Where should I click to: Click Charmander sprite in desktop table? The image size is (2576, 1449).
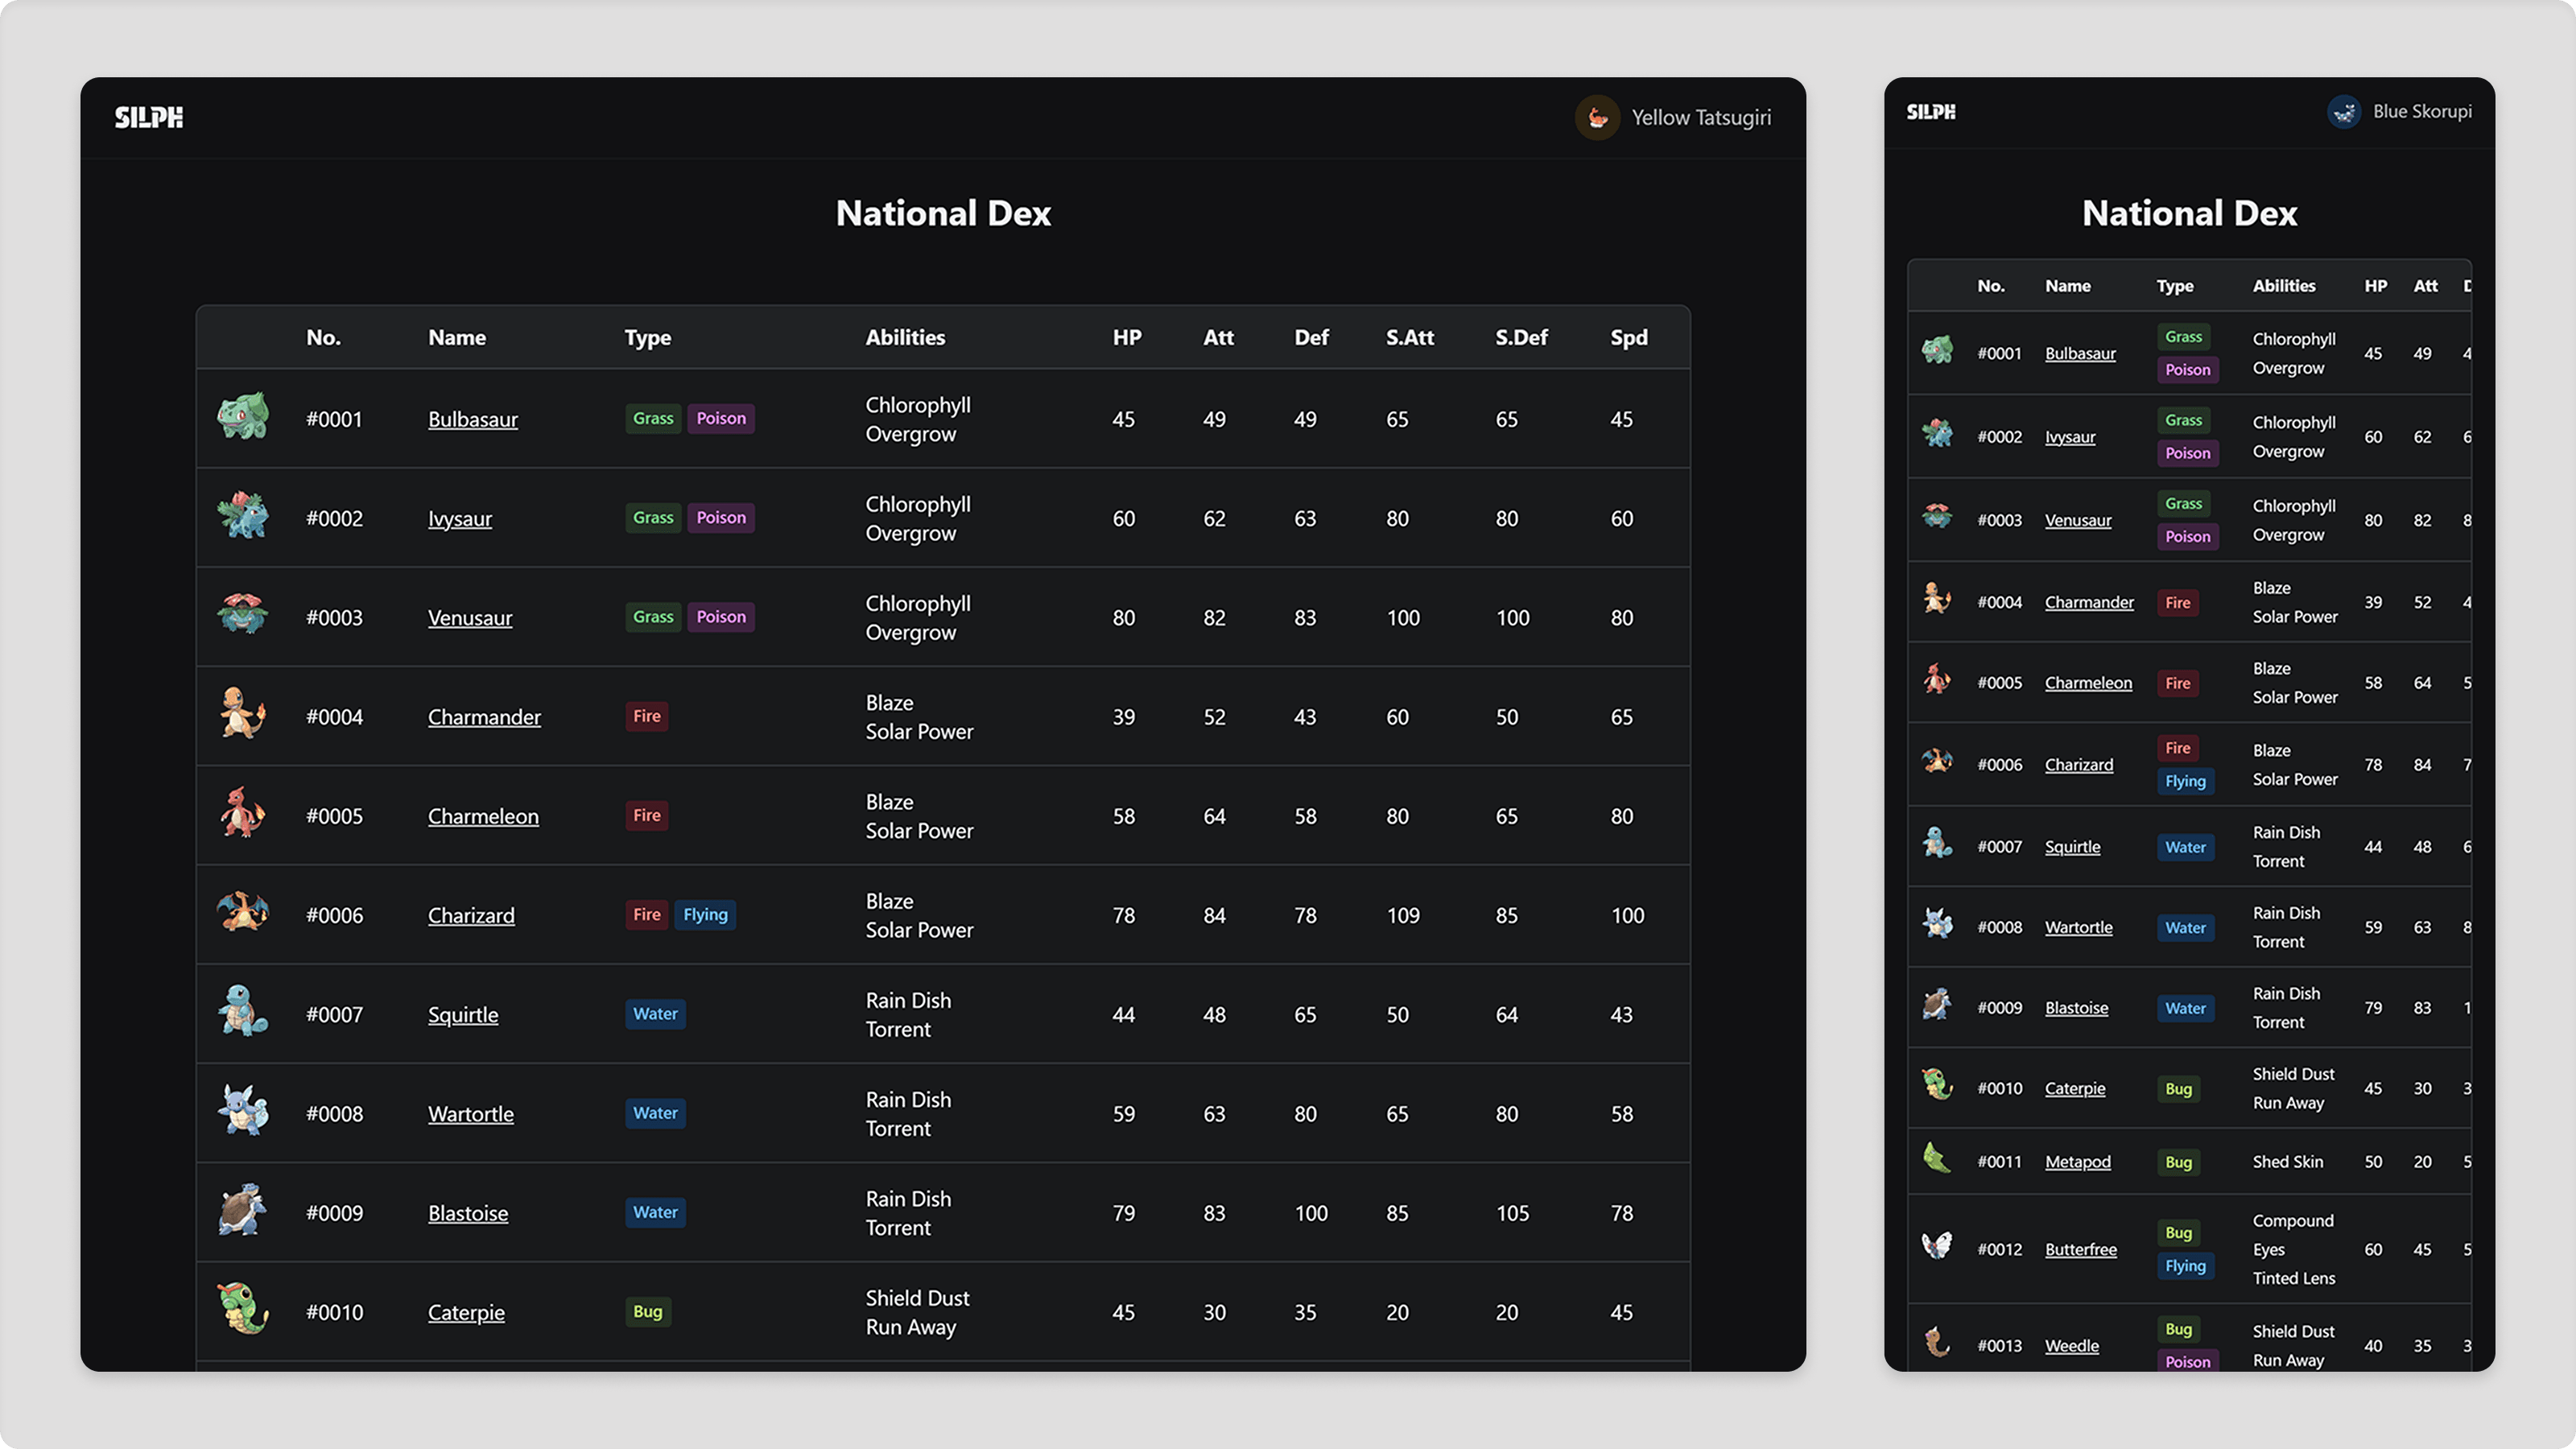[242, 714]
